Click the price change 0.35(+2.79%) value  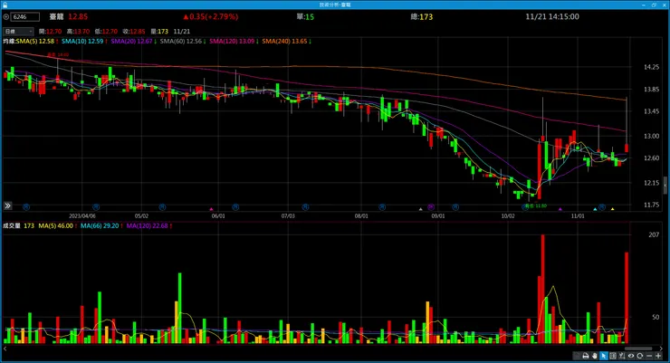[x=211, y=17]
